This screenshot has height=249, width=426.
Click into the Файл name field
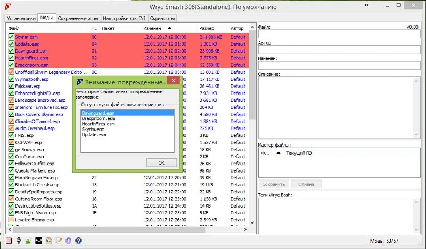[x=339, y=34]
